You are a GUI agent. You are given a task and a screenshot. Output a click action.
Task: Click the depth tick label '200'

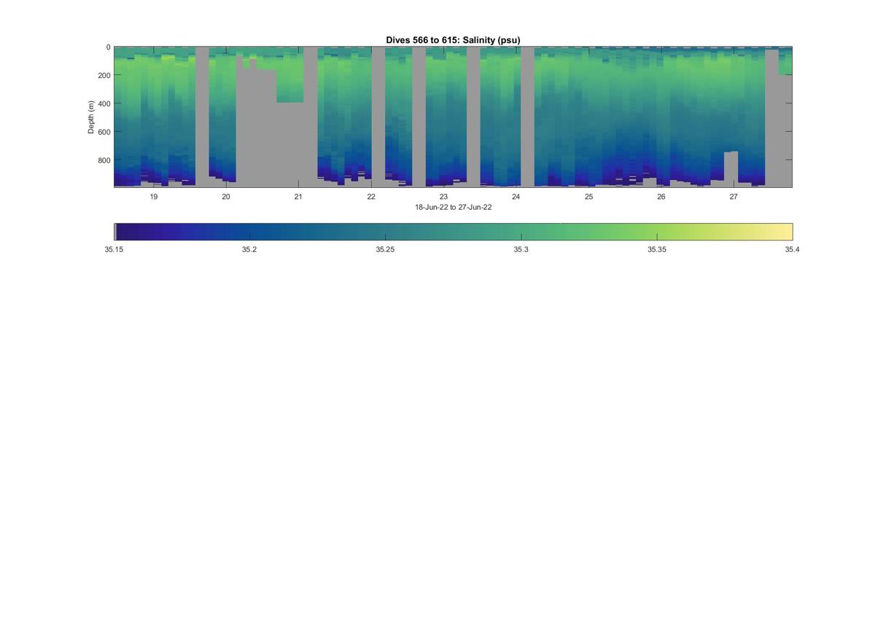(104, 76)
